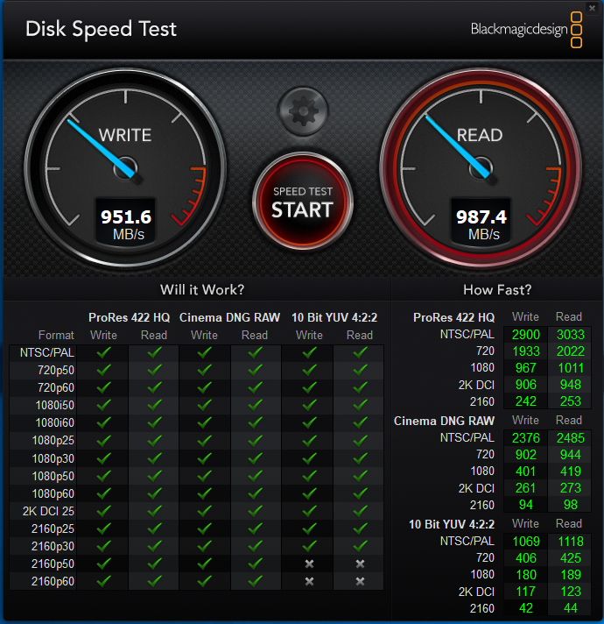Click the WRITE gauge label

click(x=125, y=135)
